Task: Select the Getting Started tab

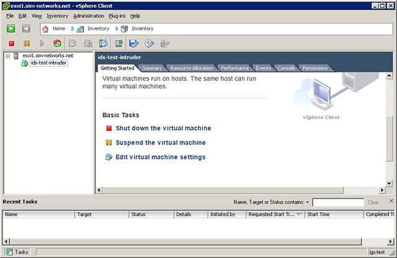Action: (117, 68)
